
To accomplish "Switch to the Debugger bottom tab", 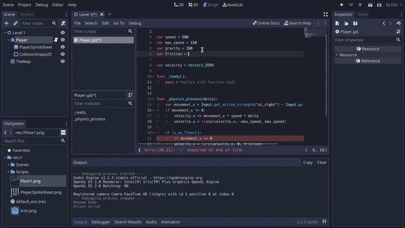I will [101, 222].
